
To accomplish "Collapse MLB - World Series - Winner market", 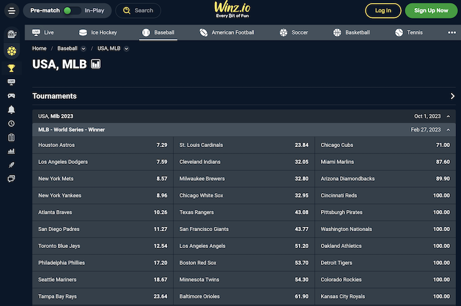I will (448, 130).
